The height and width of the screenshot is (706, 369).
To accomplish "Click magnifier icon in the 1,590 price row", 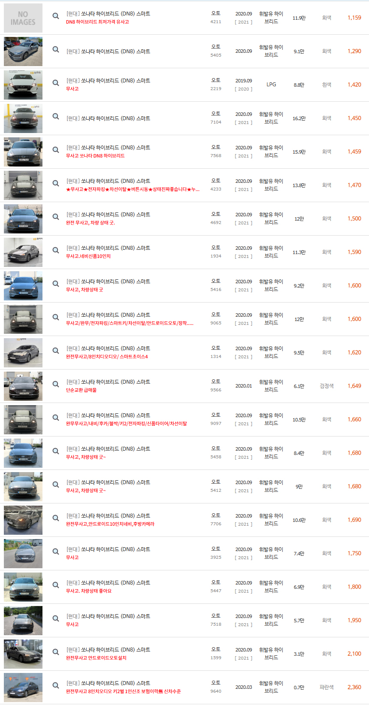I will pyautogui.click(x=56, y=250).
